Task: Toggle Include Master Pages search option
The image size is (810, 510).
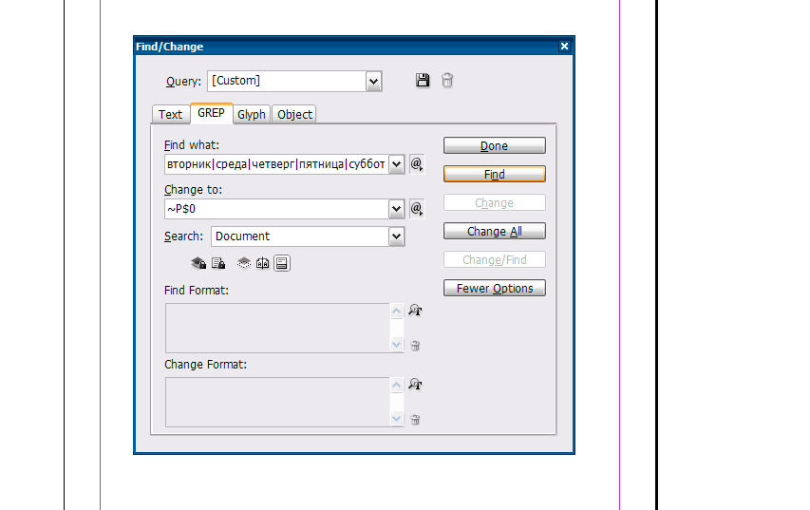Action: click(262, 263)
